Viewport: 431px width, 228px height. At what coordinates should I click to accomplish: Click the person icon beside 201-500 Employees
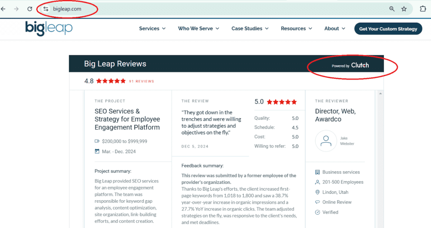click(317, 182)
